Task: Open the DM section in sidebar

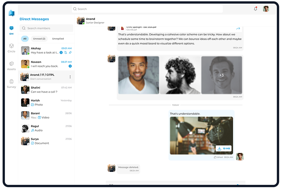Action: tap(11, 30)
